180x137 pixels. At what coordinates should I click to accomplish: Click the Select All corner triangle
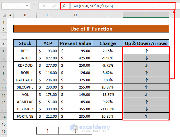coord(4,15)
